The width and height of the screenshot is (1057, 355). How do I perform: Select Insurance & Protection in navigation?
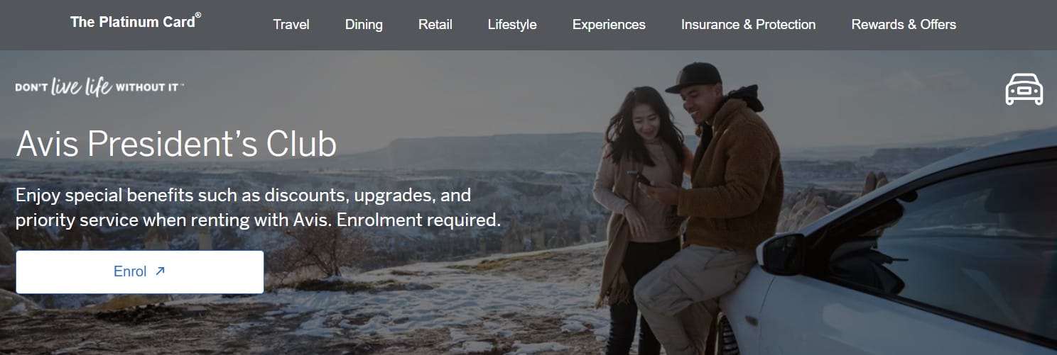point(748,25)
